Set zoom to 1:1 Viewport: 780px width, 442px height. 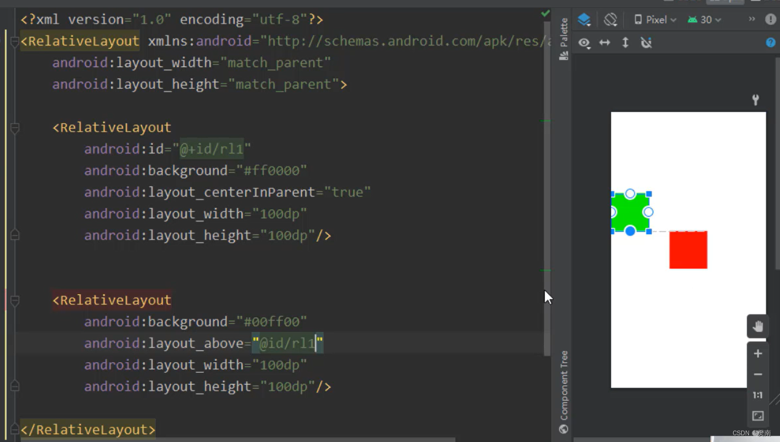pyautogui.click(x=758, y=395)
